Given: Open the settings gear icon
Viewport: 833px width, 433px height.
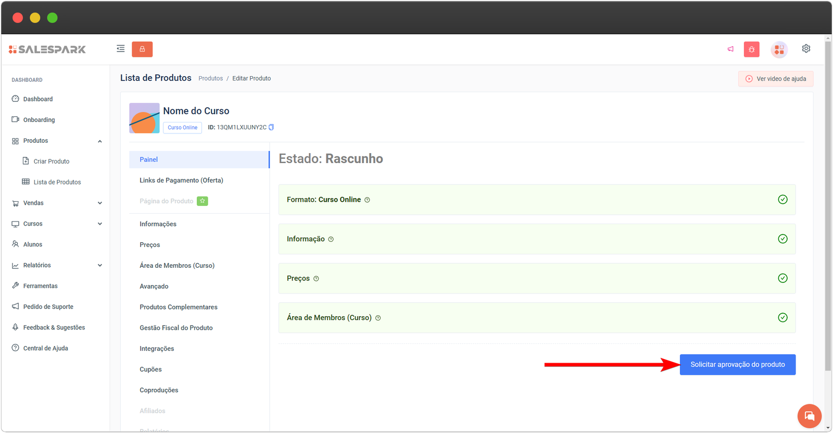Looking at the screenshot, I should coord(806,48).
